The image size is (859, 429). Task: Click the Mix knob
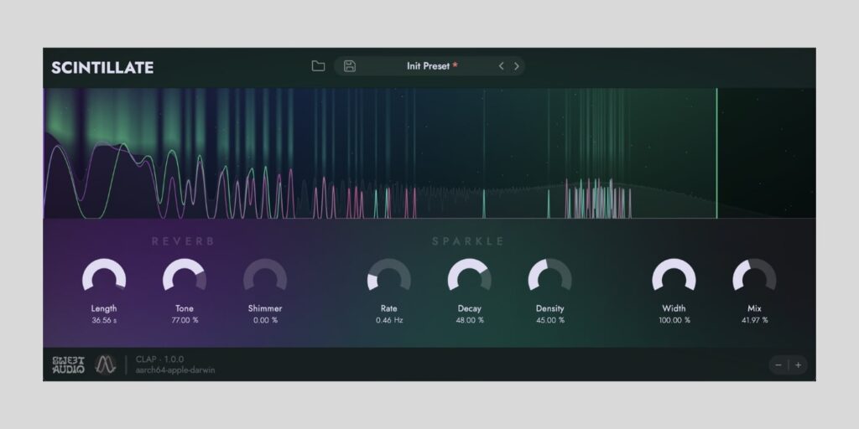click(754, 277)
